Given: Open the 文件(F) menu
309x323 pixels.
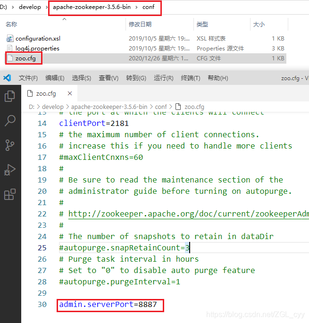Looking at the screenshot, I should (x=28, y=78).
